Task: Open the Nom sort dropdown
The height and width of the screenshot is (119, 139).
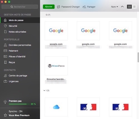Action: click(x=115, y=7)
